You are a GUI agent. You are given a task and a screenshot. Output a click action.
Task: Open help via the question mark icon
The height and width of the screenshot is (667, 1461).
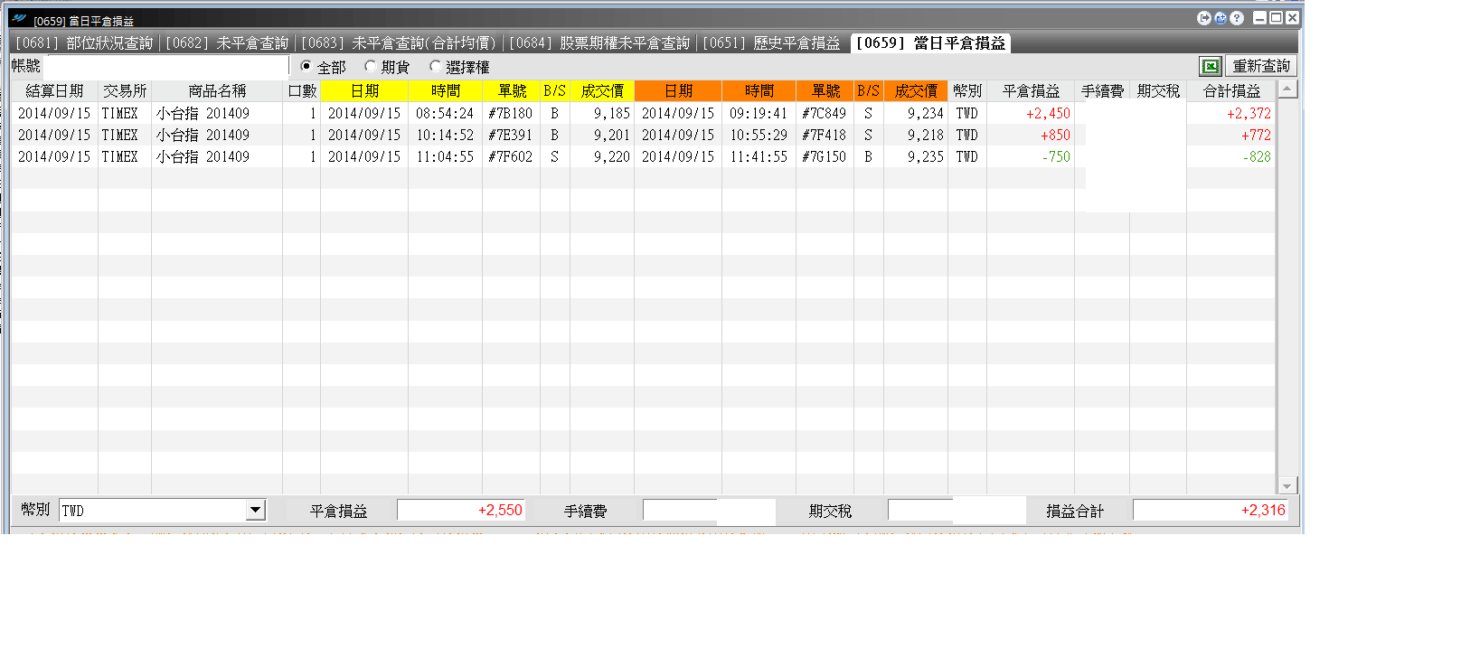(1237, 18)
